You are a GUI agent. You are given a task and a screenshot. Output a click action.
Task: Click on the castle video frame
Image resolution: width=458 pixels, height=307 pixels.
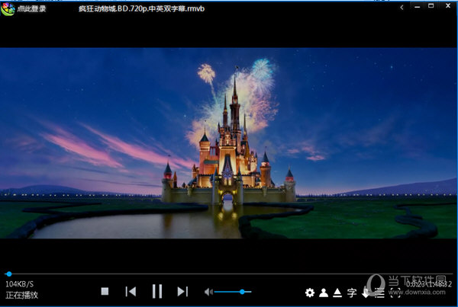coord(229,143)
